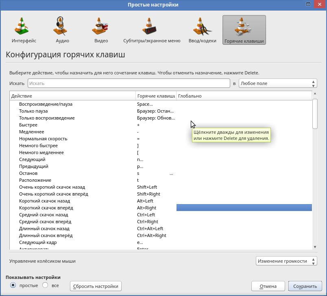The image size is (327, 296).
Task: Sort by the Горячие клавиши column header
Action: pos(156,96)
